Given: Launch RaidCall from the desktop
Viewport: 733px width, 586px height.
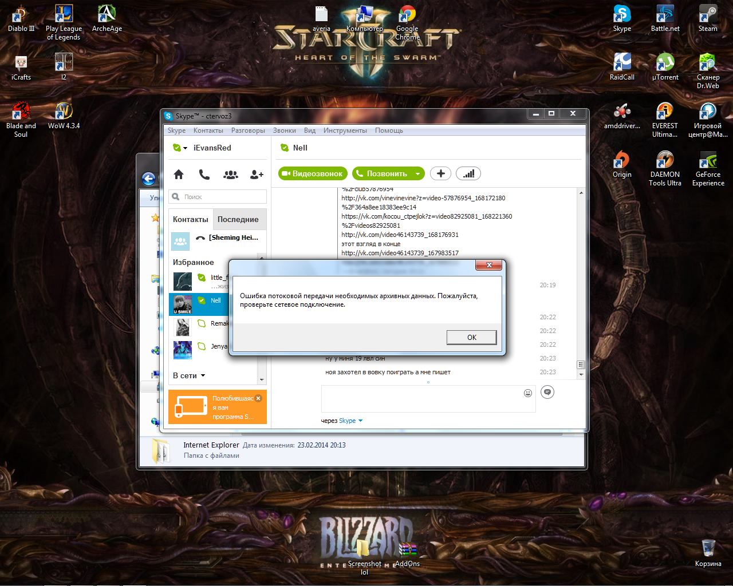Looking at the screenshot, I should pyautogui.click(x=622, y=67).
